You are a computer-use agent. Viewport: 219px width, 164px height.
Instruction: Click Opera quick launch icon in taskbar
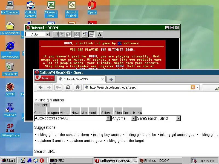[42, 160]
